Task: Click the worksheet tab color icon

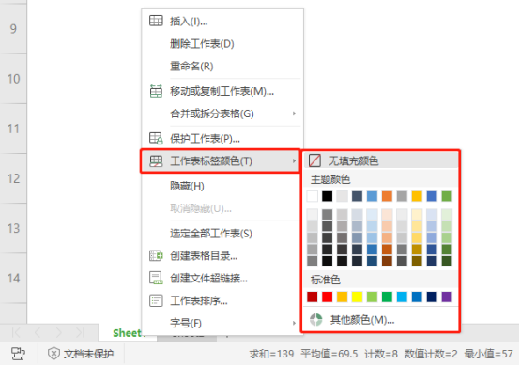Action: 156,161
